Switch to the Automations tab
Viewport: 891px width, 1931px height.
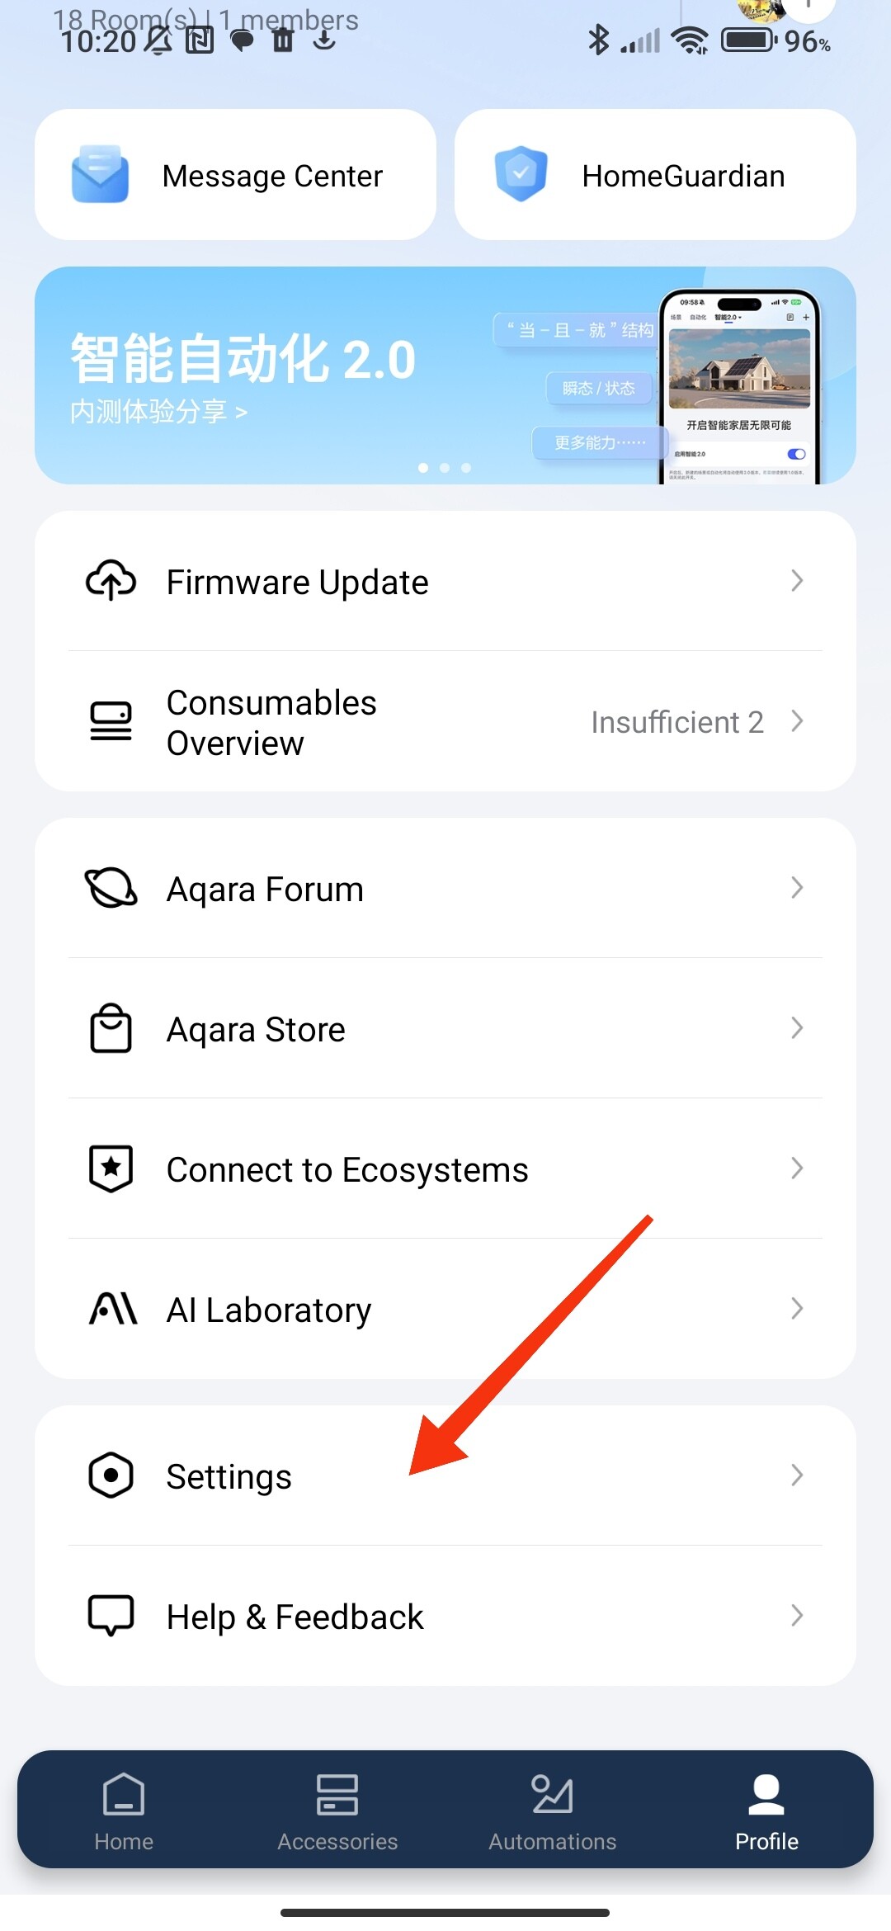point(552,1811)
